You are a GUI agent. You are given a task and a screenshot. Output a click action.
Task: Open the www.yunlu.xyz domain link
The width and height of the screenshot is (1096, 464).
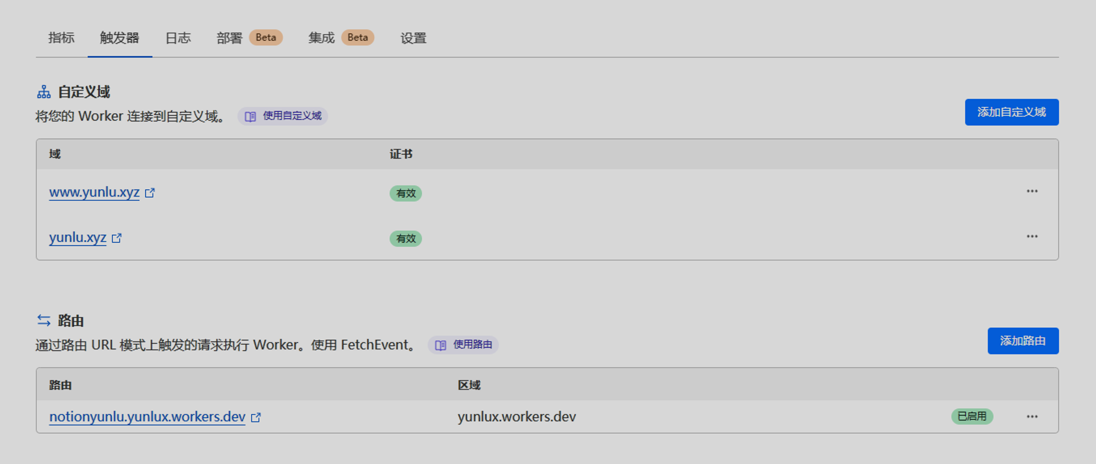point(94,193)
